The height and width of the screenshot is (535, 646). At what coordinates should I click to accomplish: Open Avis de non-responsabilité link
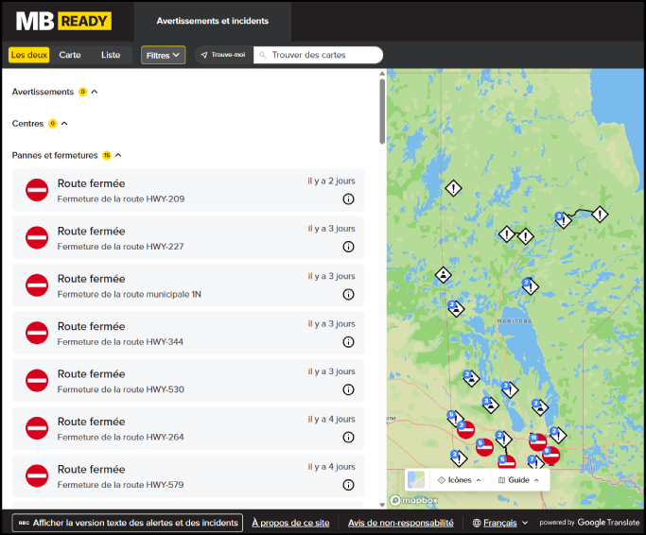pyautogui.click(x=400, y=523)
